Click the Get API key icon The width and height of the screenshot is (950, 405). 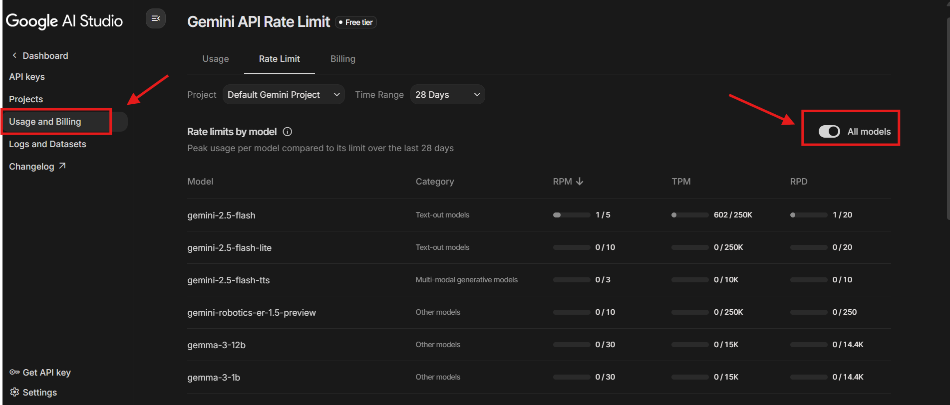14,372
